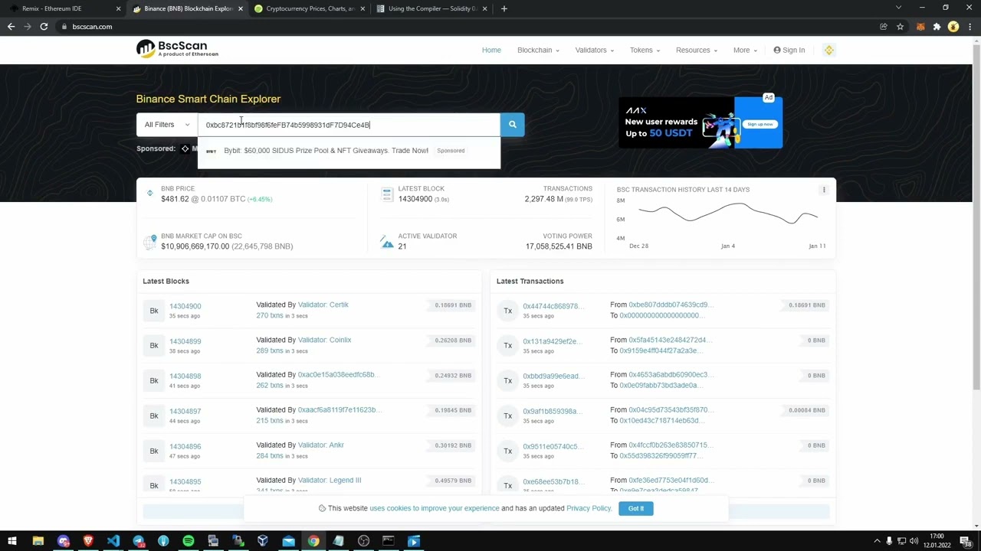Screen dimensions: 981x551
Task: Go to Home in the navbar
Action: click(491, 51)
